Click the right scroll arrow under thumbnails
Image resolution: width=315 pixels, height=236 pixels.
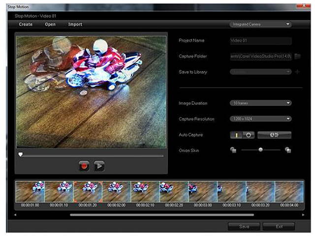point(303,215)
